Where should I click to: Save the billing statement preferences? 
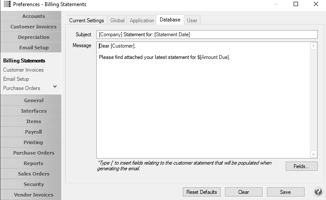pos(285,192)
